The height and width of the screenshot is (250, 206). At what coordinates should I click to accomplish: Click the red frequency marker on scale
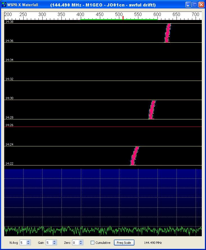point(123,18)
